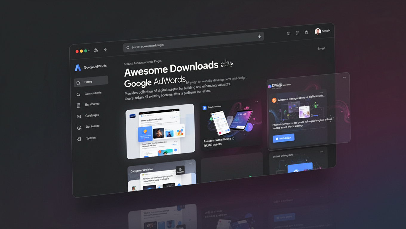Click the Bareflones calculator icon
The width and height of the screenshot is (406, 229).
(x=78, y=105)
